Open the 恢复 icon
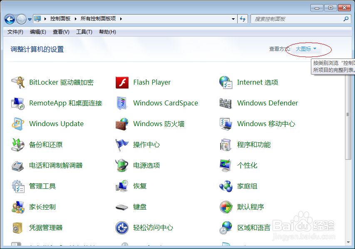This screenshot has width=355, height=249. tap(122, 186)
